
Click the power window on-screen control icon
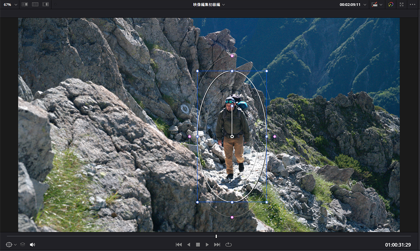9,244
